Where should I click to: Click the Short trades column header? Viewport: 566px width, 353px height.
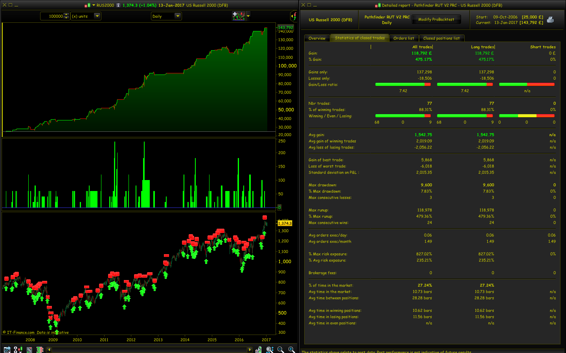(543, 47)
